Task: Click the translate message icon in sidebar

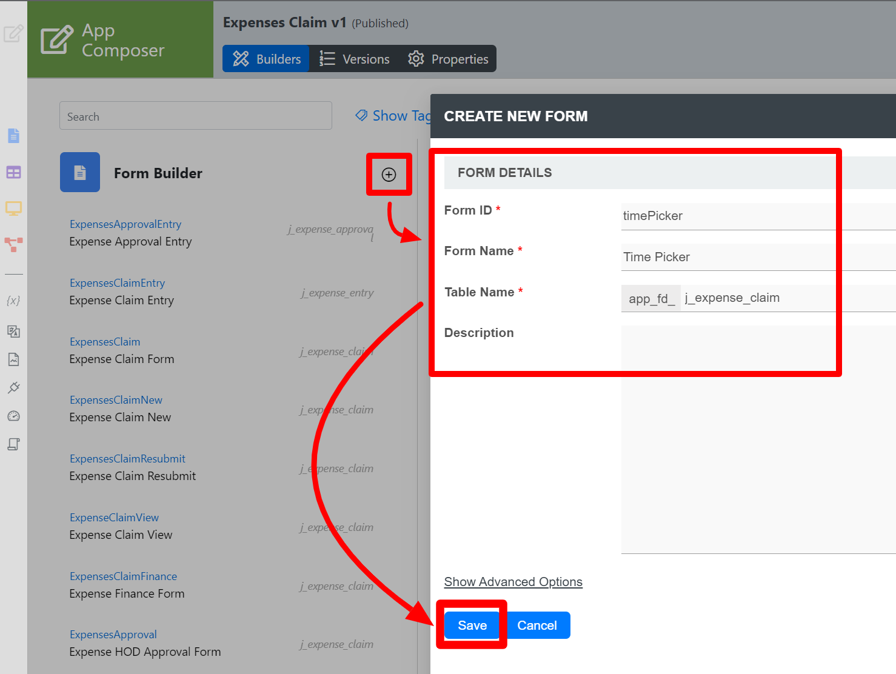Action: [13, 332]
